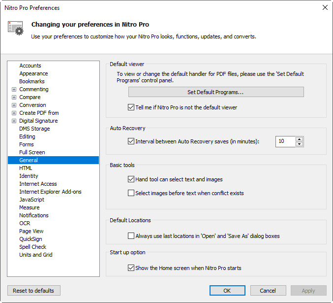The height and width of the screenshot is (303, 333).
Task: Expand the Commenting tree node
Action: click(x=14, y=90)
